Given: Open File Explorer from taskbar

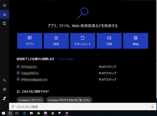Looking at the screenshot, I should click(x=31, y=113).
